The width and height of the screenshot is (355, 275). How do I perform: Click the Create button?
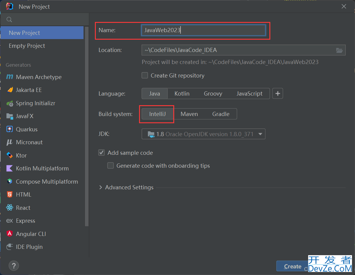[292, 266]
